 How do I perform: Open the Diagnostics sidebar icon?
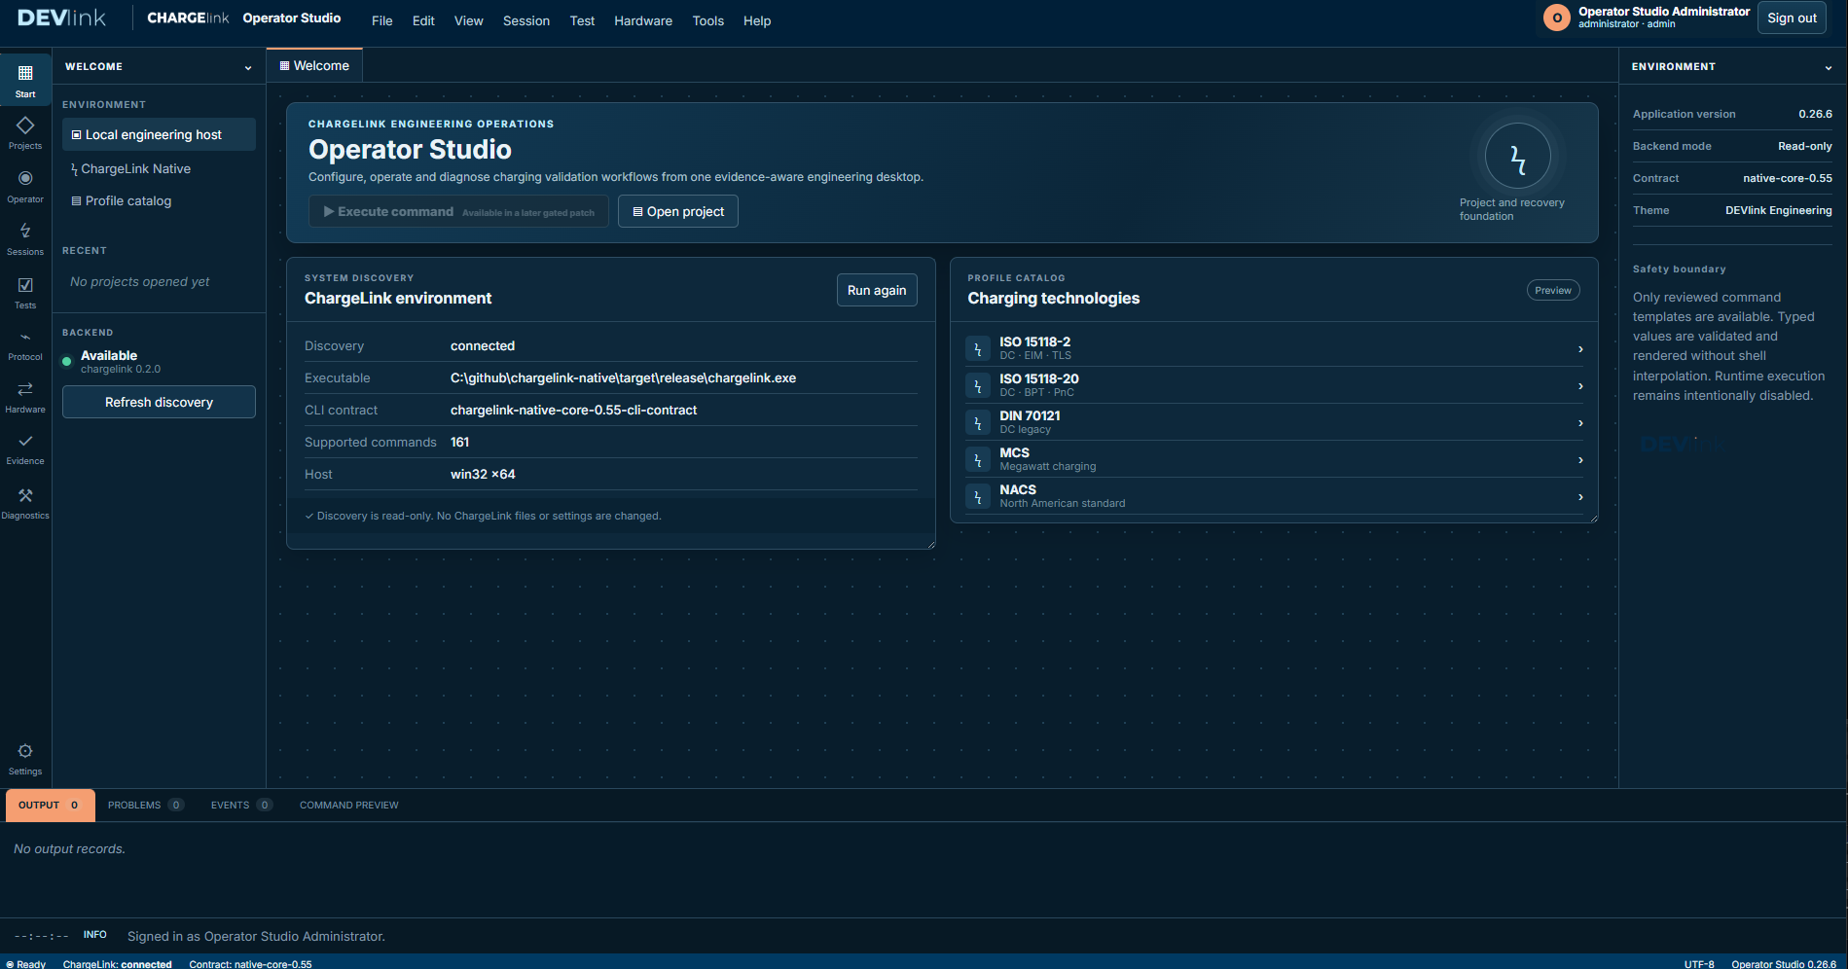[25, 503]
